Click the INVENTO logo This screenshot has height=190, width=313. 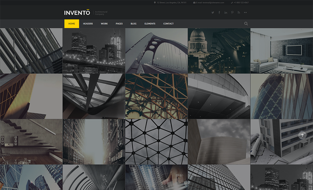[77, 13]
